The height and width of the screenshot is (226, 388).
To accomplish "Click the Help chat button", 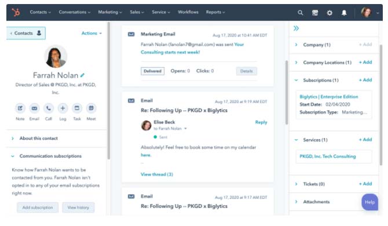I will click(x=369, y=202).
